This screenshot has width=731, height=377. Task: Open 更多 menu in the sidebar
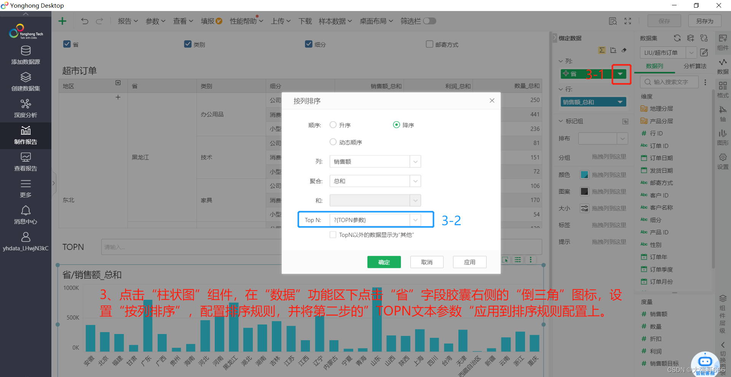pos(26,189)
